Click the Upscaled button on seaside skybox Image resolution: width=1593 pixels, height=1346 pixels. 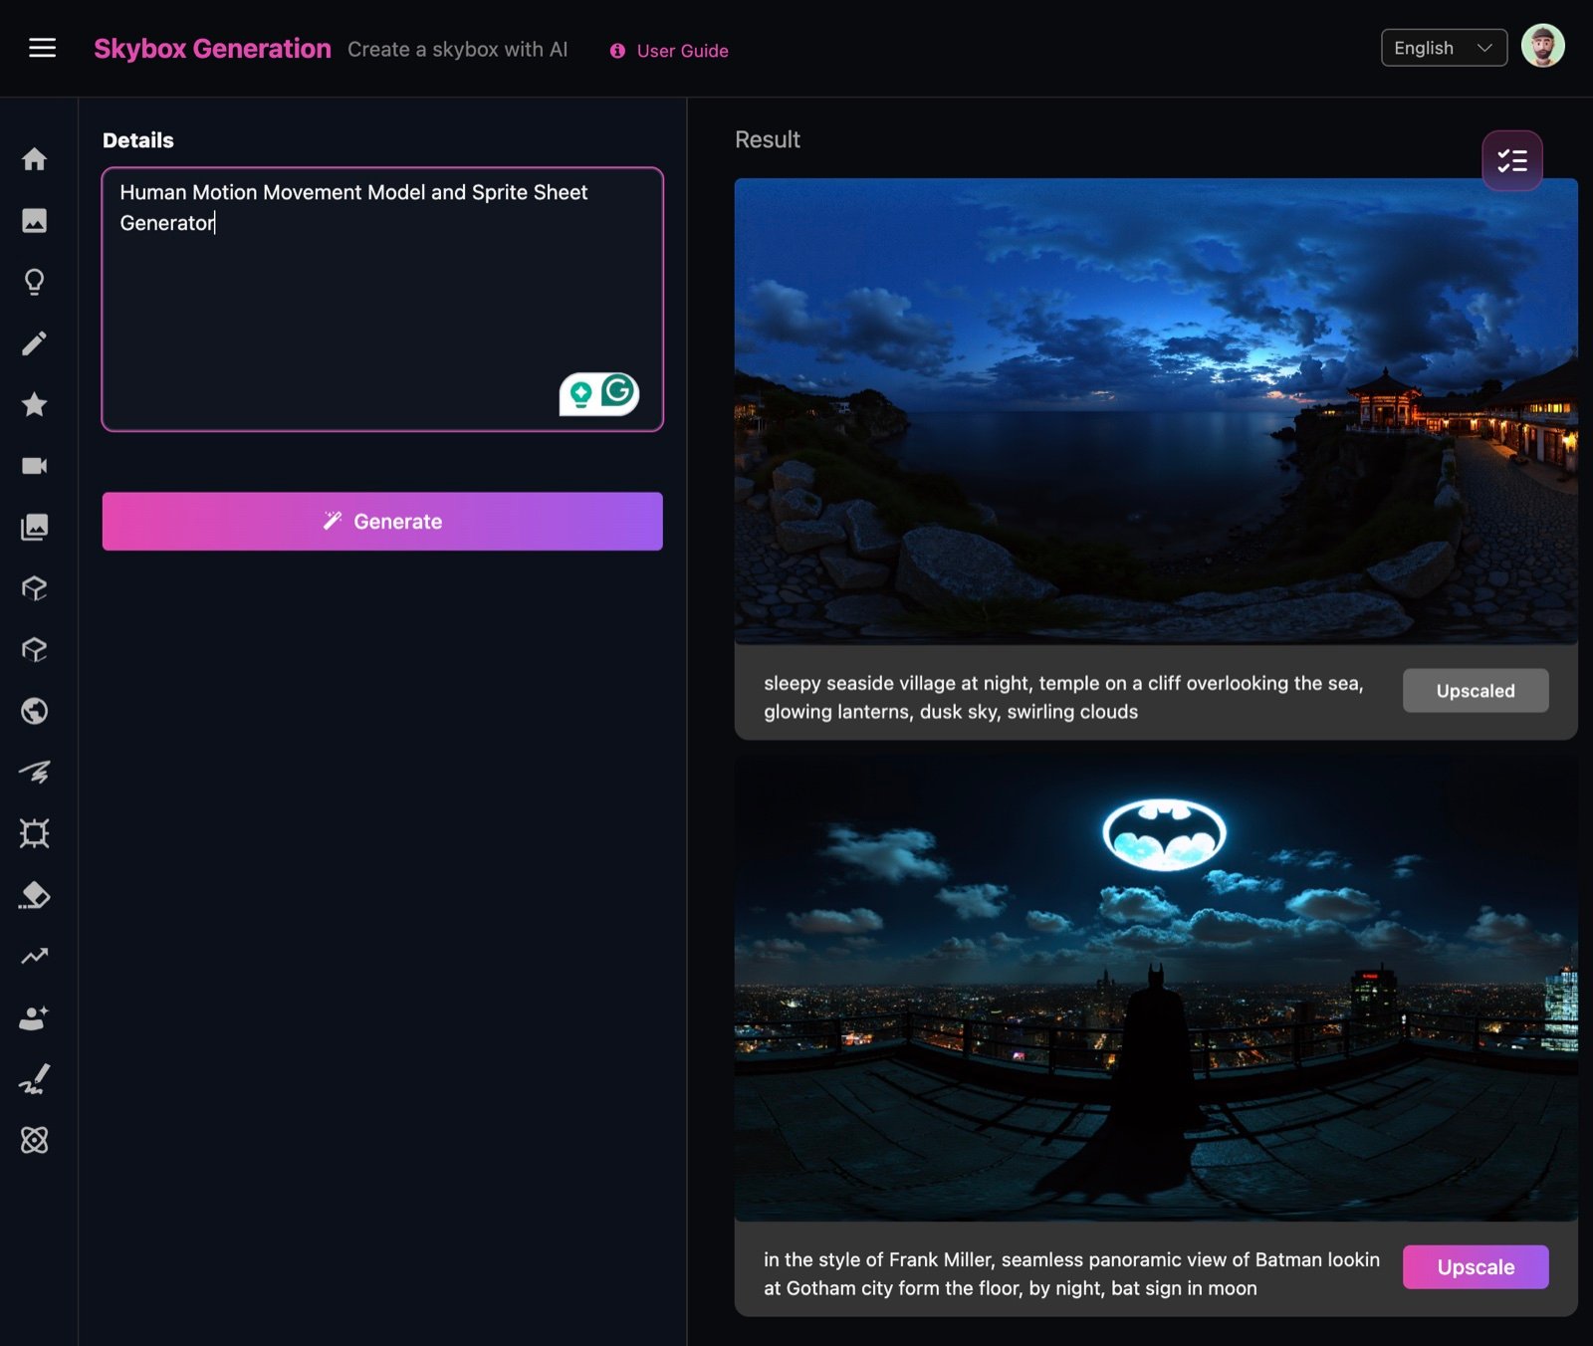(x=1476, y=691)
